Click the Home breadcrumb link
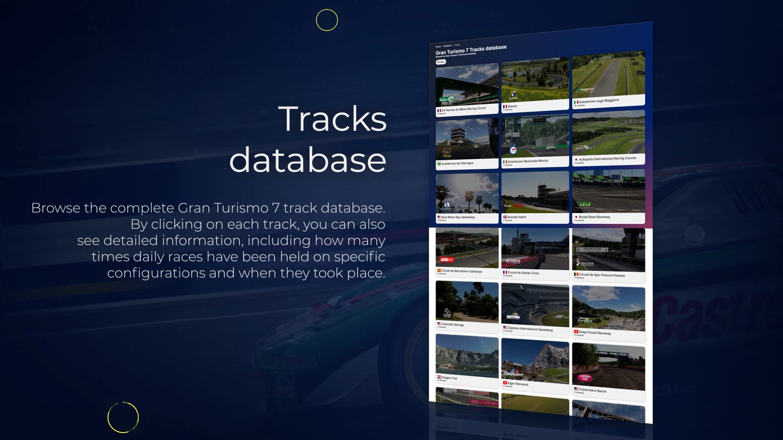783x440 pixels. pyautogui.click(x=438, y=46)
